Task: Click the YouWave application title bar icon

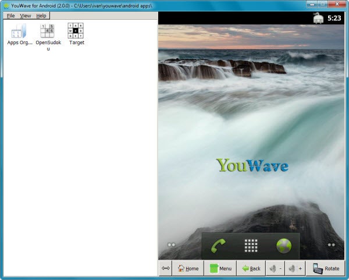Action: pos(6,6)
